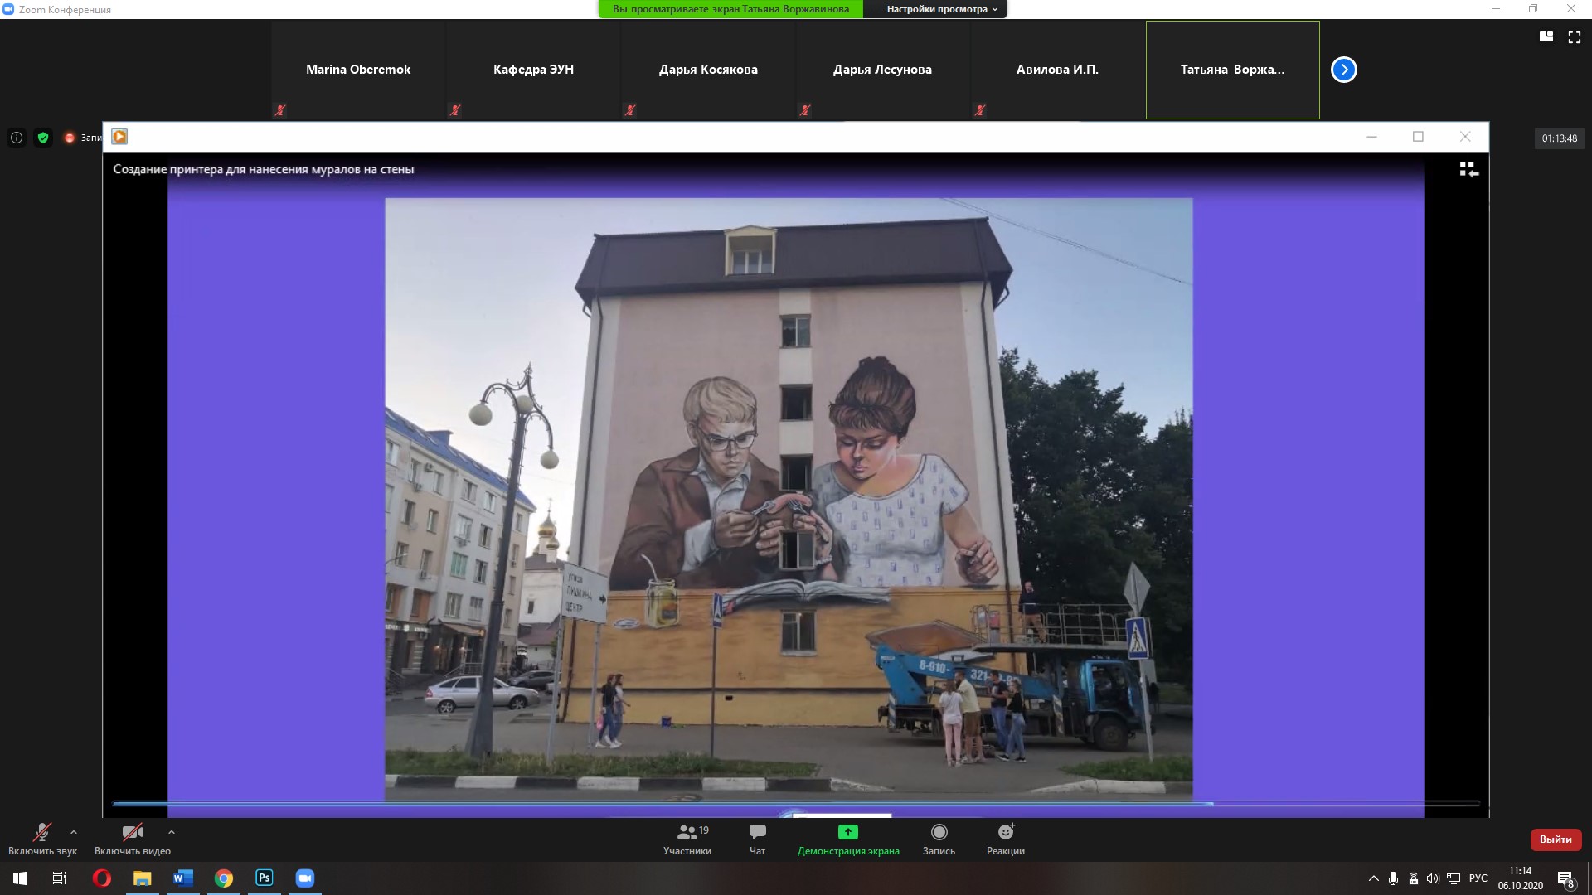Screen dimensions: 1592x895
Task: Click the USB device tray icon
Action: click(x=1414, y=878)
